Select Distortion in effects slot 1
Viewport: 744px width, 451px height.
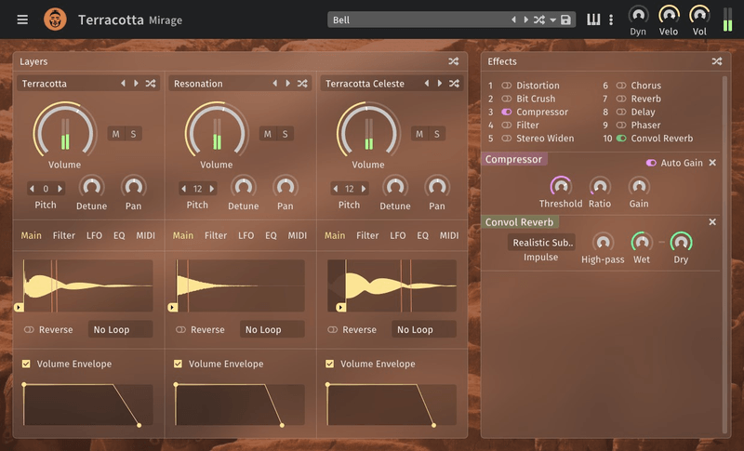coord(538,86)
